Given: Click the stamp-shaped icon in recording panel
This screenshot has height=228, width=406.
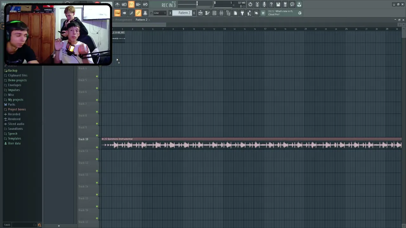Looking at the screenshot, I should 145,13.
